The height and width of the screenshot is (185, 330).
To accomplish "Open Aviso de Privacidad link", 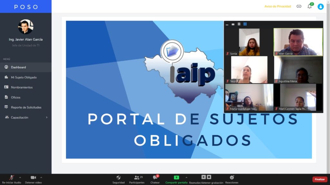I will coord(277,6).
